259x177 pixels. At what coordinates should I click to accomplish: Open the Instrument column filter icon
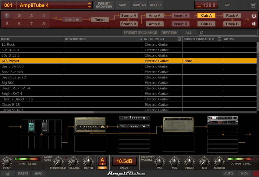[179, 39]
